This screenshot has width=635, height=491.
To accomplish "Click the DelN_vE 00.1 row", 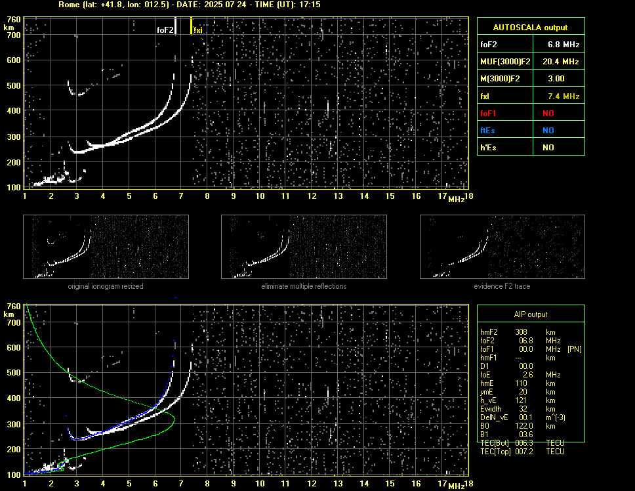I will [523, 417].
